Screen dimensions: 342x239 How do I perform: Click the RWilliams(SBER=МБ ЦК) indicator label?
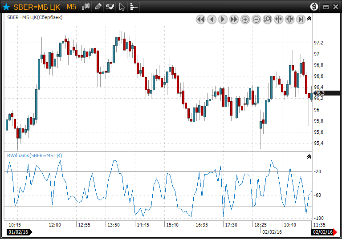pyautogui.click(x=34, y=155)
